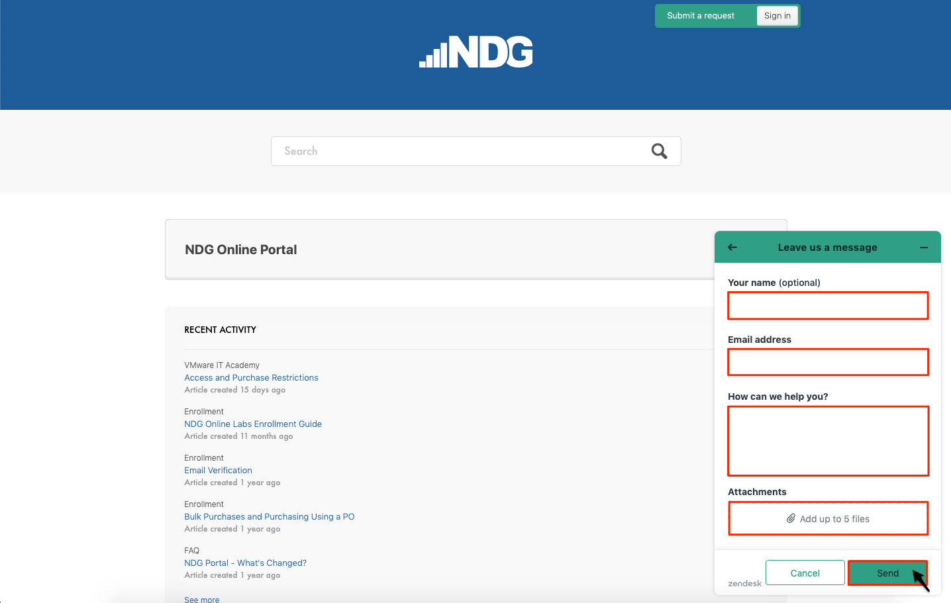The height and width of the screenshot is (603, 951).
Task: Open NDG Portal - What's Changed? article
Action: click(245, 563)
